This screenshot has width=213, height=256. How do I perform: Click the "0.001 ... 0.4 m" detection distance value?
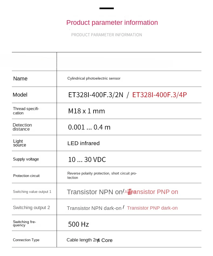(x=89, y=127)
